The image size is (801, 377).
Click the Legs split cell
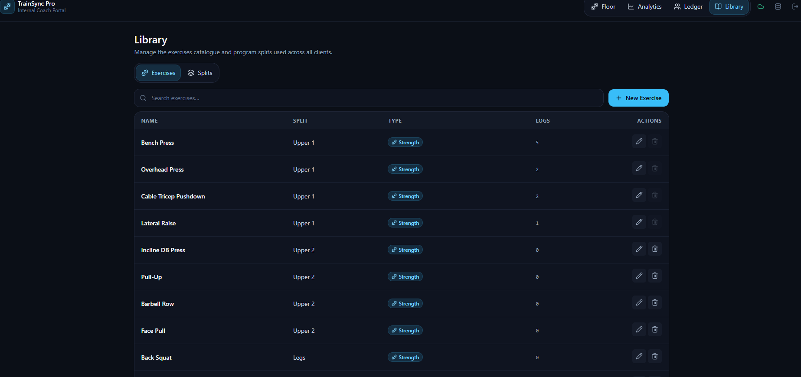pos(299,357)
